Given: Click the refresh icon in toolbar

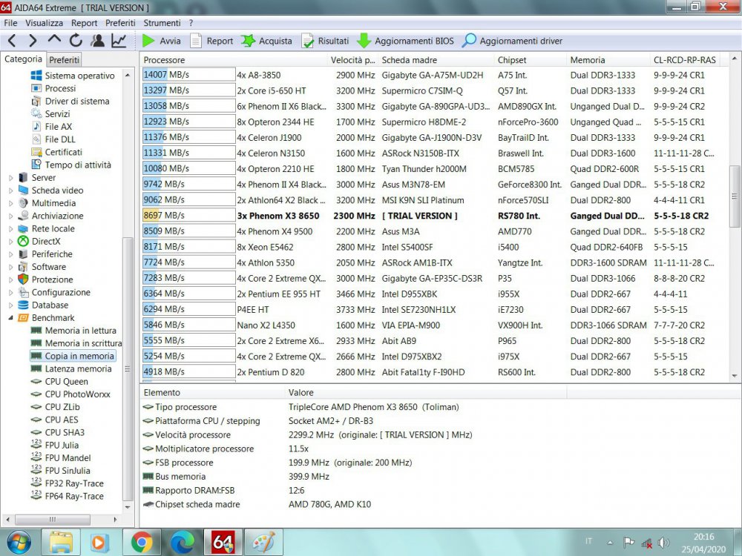Looking at the screenshot, I should pos(76,41).
